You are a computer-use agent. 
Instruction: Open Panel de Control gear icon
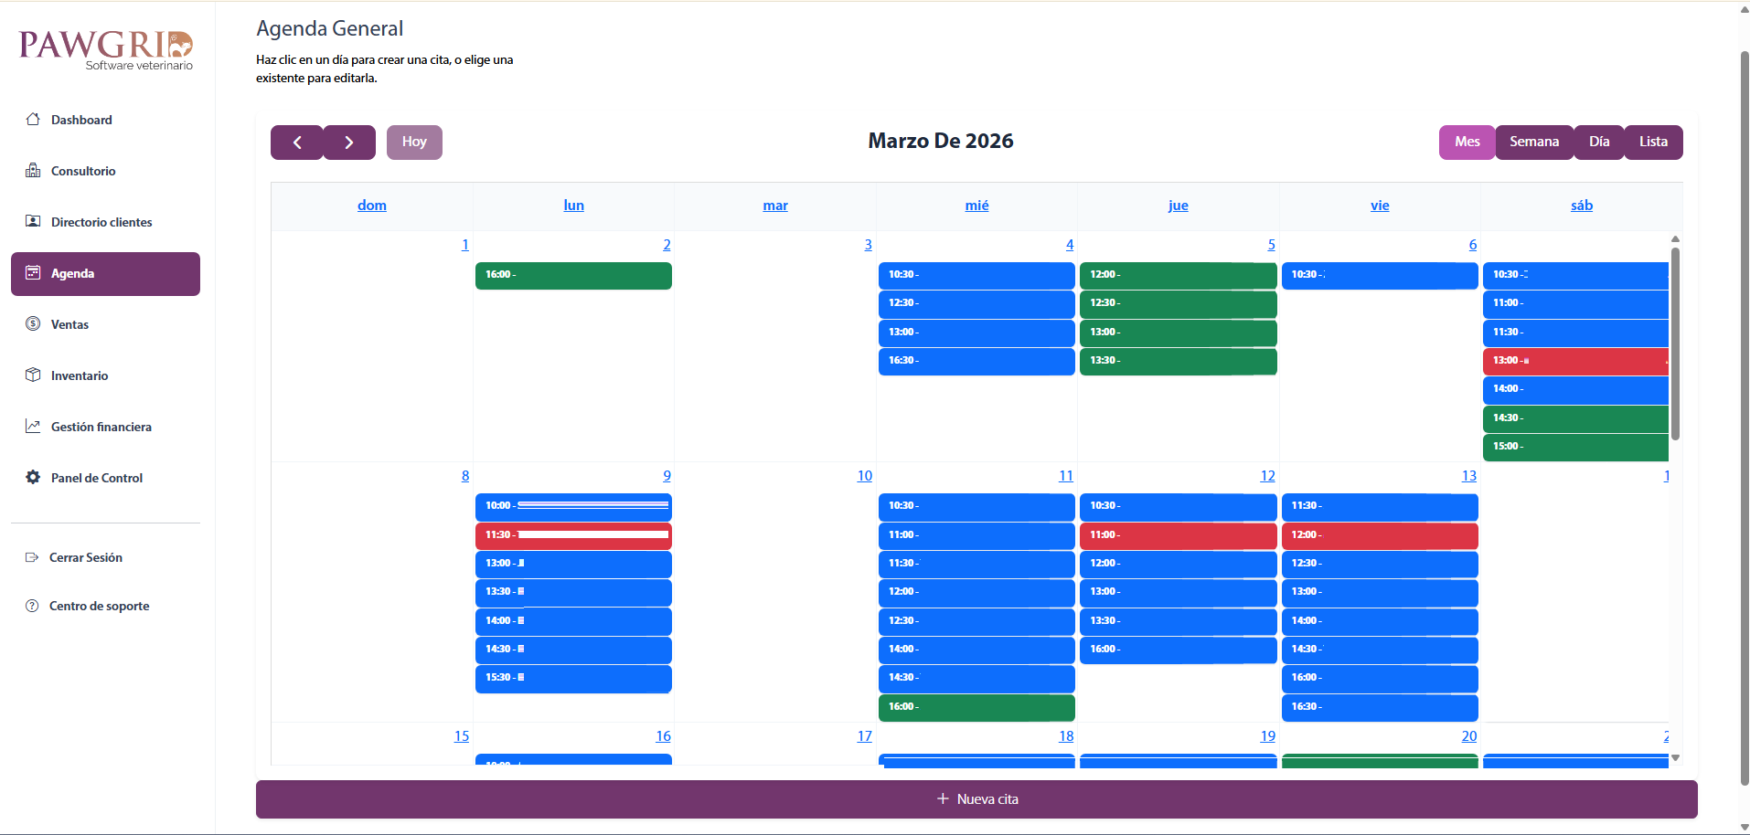33,478
